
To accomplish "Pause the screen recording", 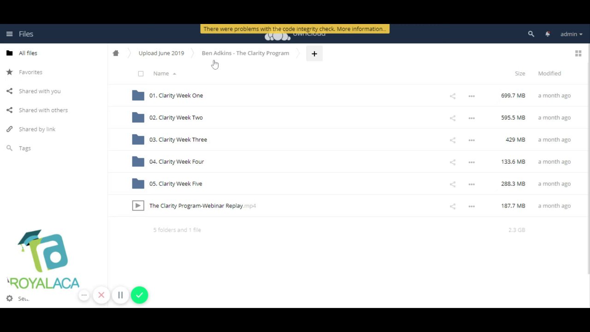I will click(x=120, y=295).
